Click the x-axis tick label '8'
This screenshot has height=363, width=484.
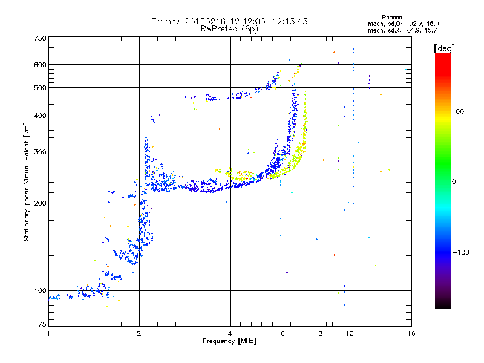point(321,333)
